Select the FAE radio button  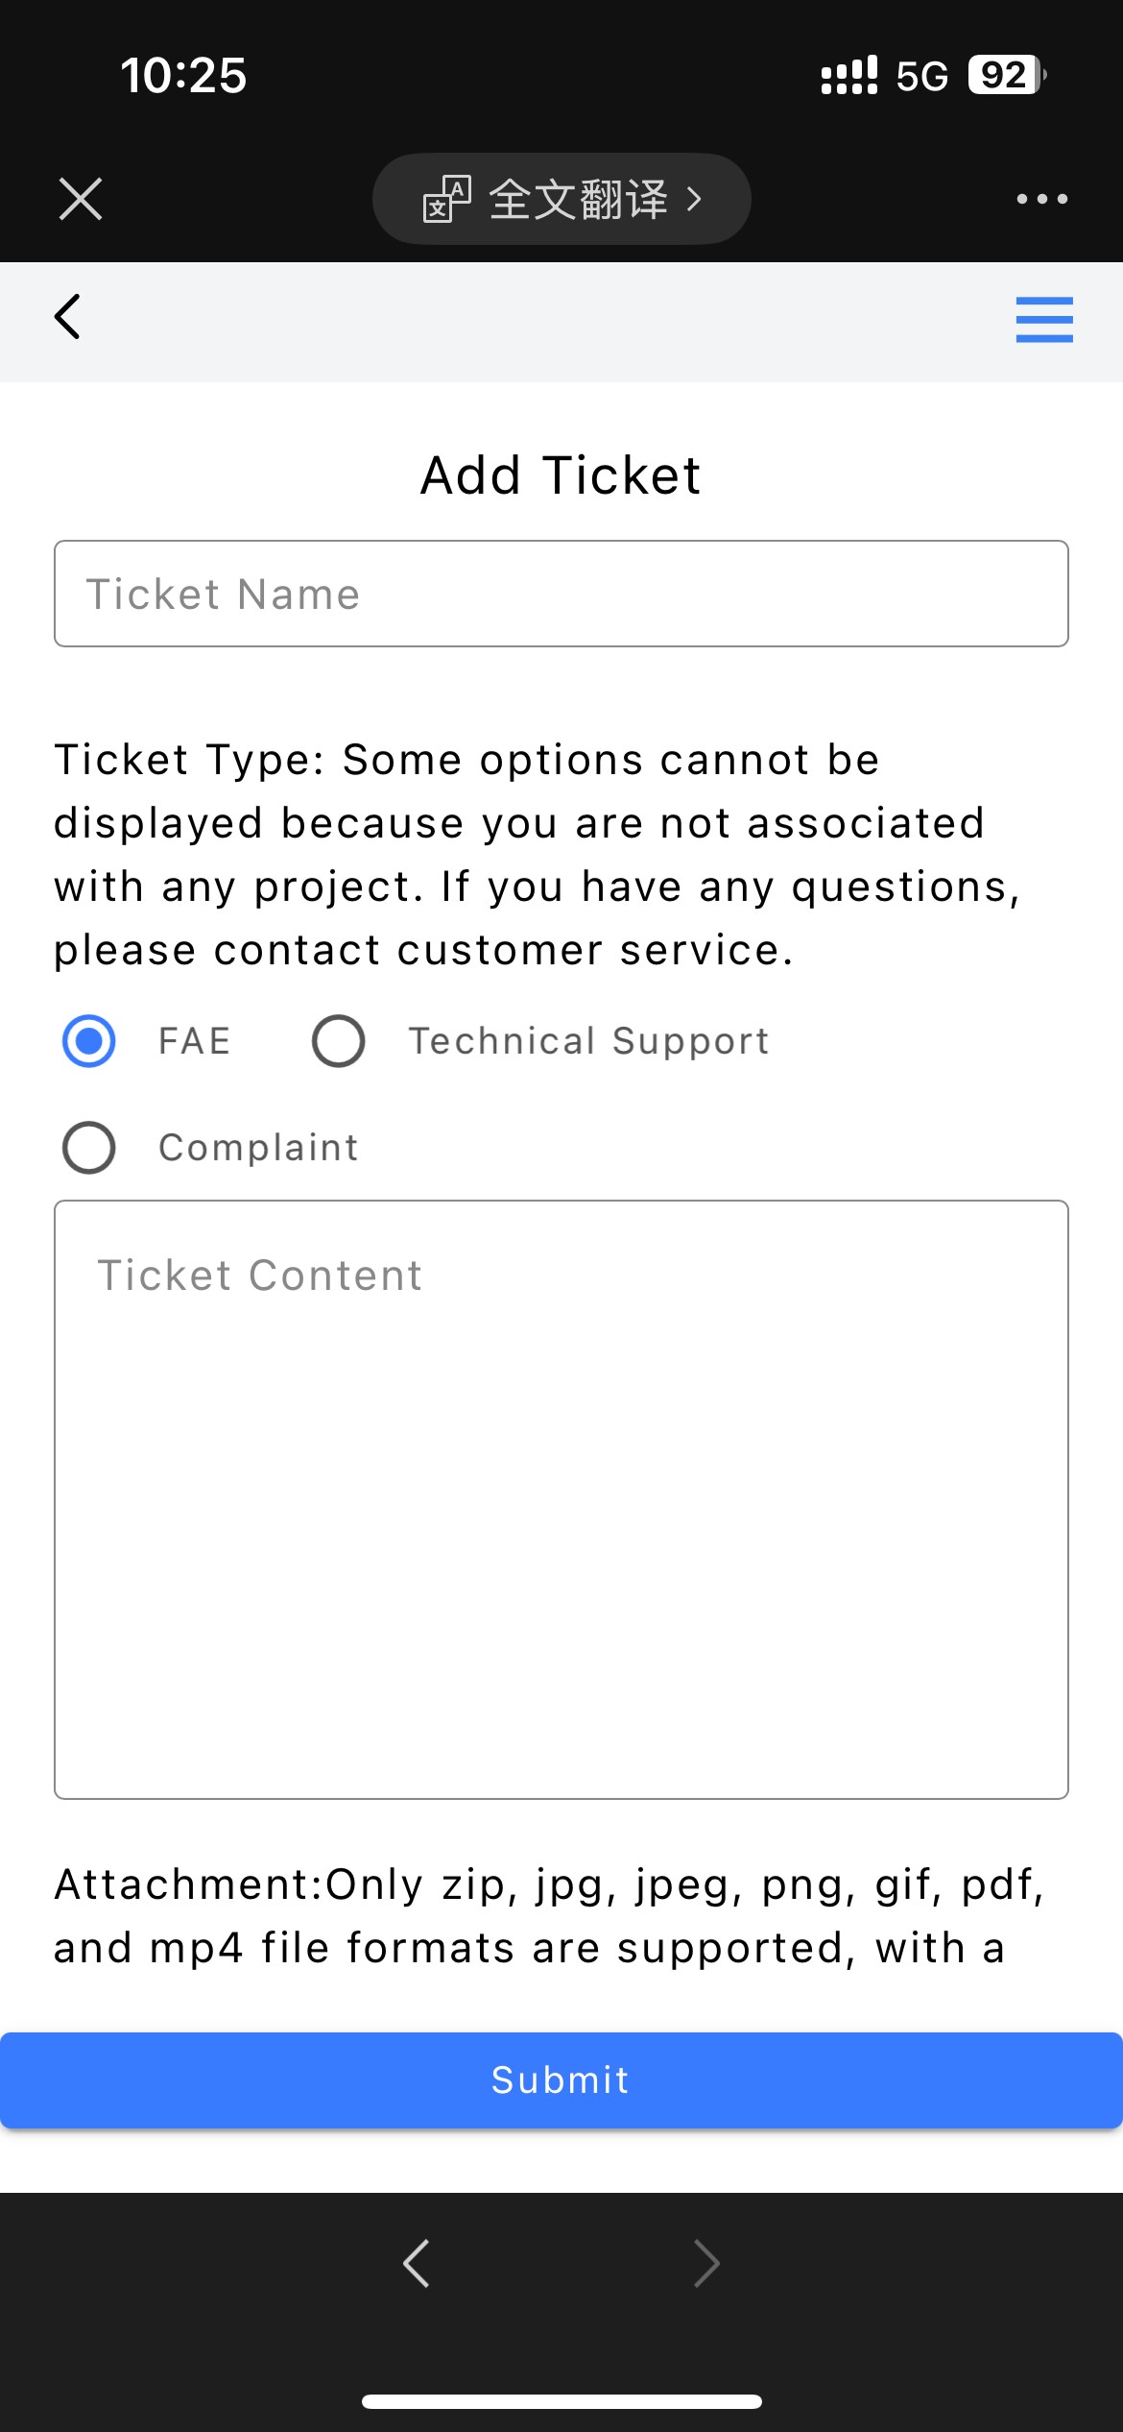coord(89,1041)
